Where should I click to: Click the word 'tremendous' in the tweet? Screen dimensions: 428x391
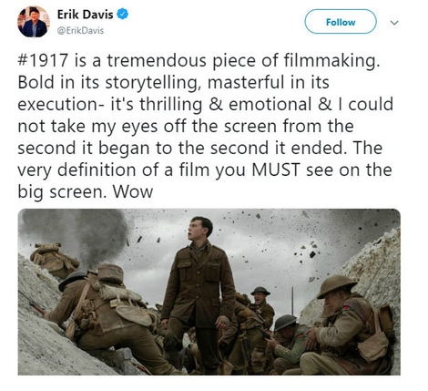(x=157, y=60)
